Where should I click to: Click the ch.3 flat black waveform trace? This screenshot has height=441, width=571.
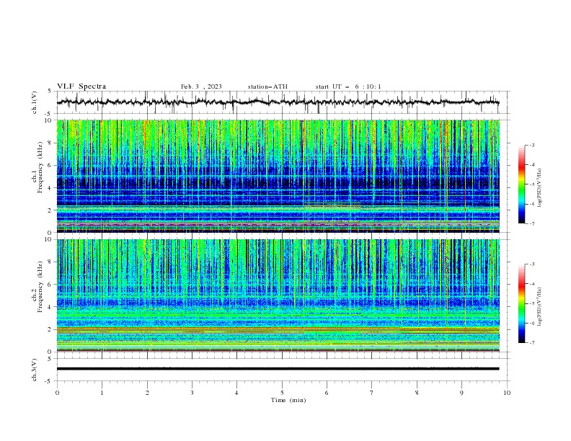point(278,369)
